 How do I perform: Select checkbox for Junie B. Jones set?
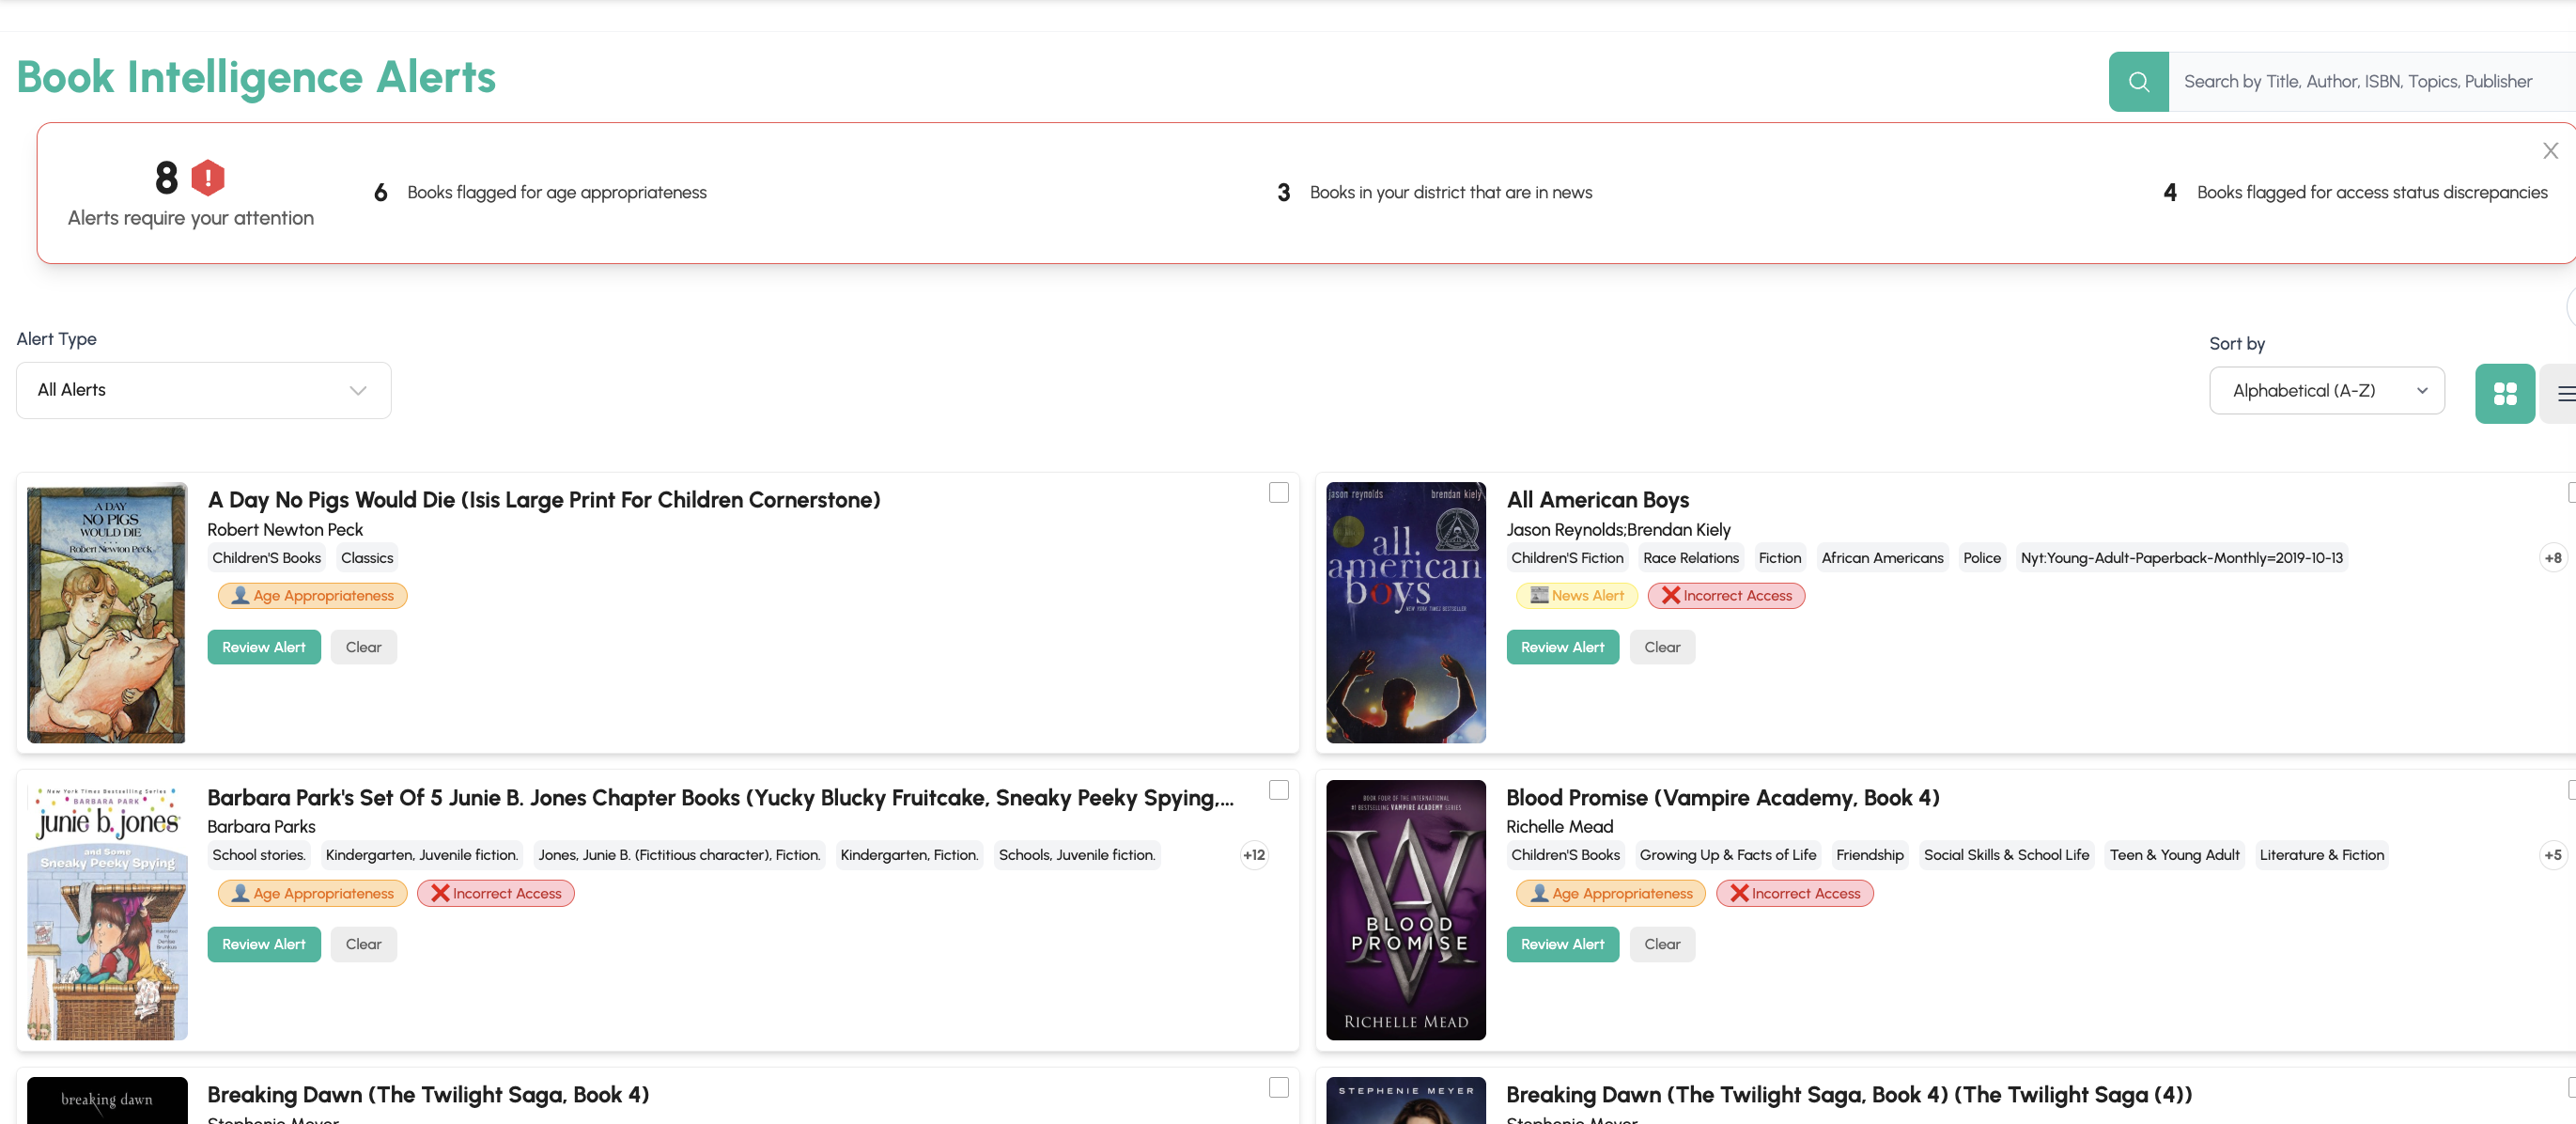coord(1278,790)
